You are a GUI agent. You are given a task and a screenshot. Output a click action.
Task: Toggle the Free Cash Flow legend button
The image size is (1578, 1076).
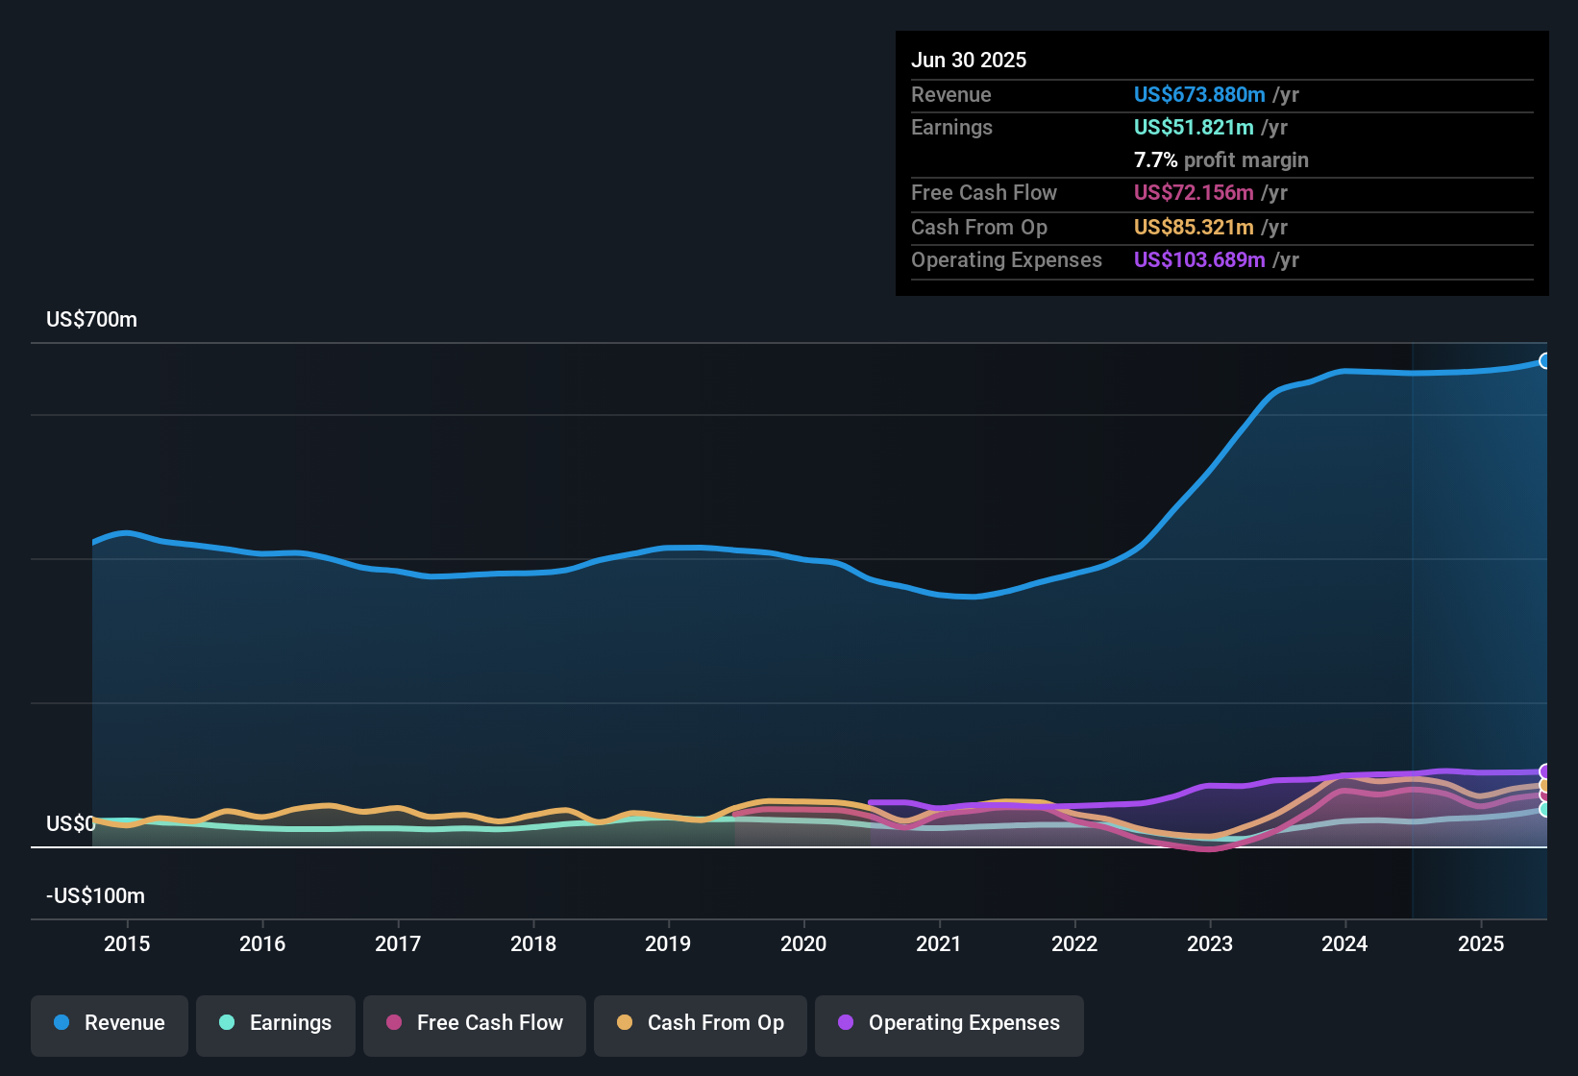click(x=475, y=1026)
